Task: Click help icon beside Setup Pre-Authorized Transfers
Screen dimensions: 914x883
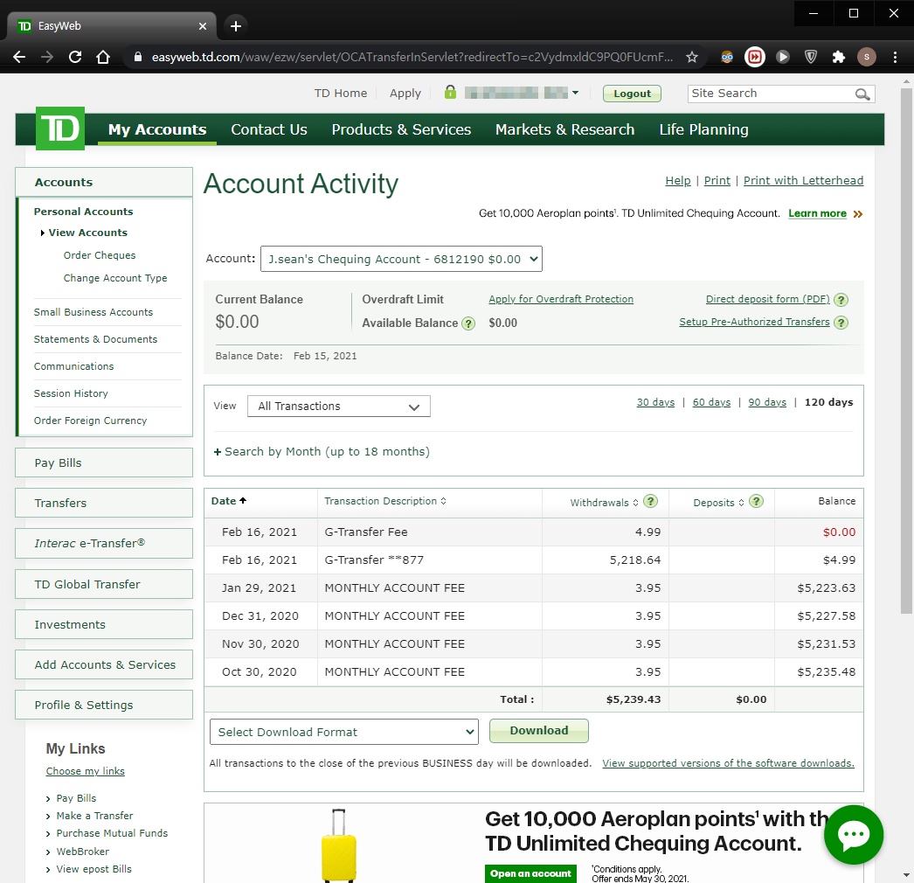Action: [x=841, y=323]
